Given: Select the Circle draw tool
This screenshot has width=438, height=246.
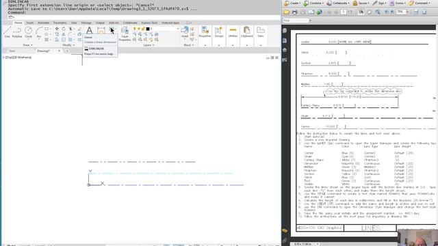Looking at the screenshot, I should click(28, 32).
